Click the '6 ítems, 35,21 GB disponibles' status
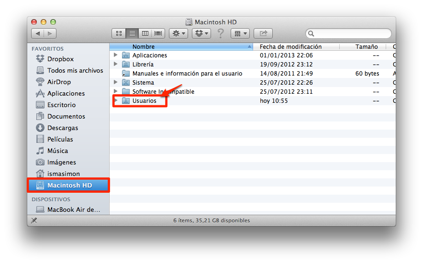The height and width of the screenshot is (264, 423). point(211,220)
